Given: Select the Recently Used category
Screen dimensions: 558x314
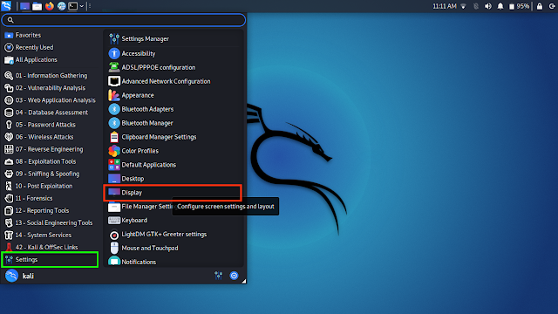Looking at the screenshot, I should (51, 47).
